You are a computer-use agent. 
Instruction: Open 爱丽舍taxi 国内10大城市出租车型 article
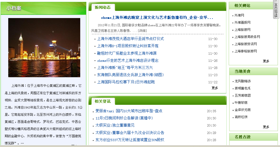click(x=129, y=111)
